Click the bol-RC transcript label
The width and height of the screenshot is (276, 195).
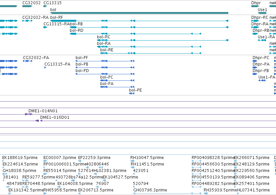click(x=103, y=37)
